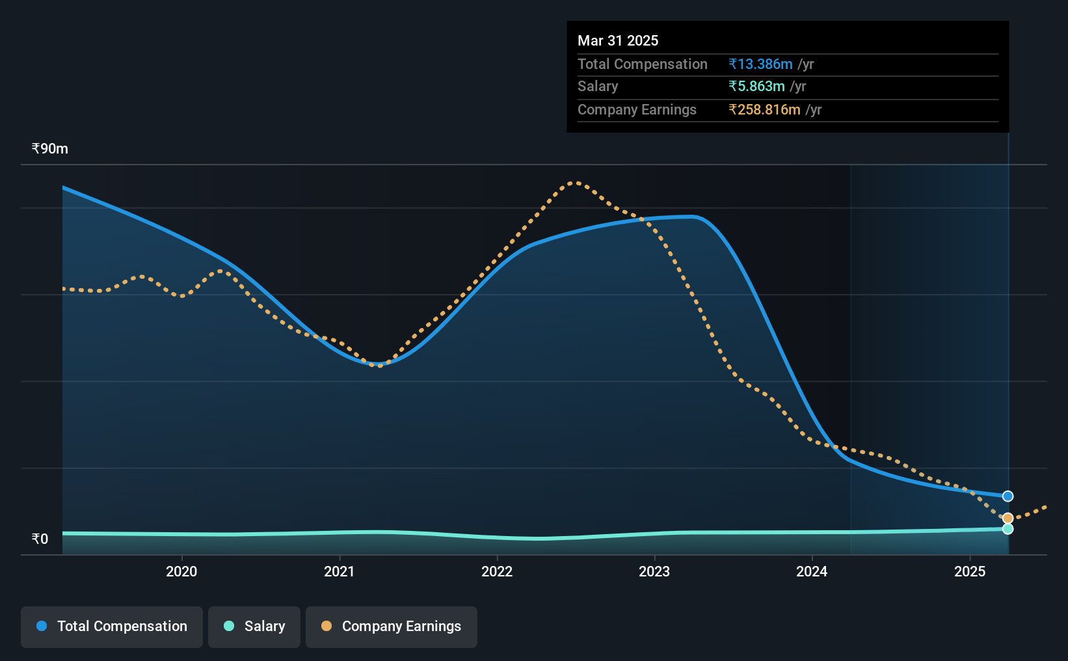The image size is (1068, 661).
Task: Click the 2025 x-axis label
Action: (x=970, y=571)
